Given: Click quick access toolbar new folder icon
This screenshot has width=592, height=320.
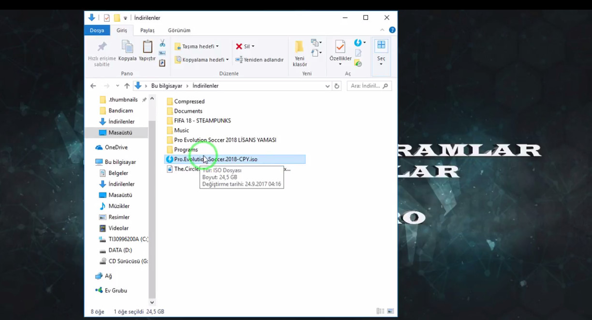Looking at the screenshot, I should coord(117,18).
